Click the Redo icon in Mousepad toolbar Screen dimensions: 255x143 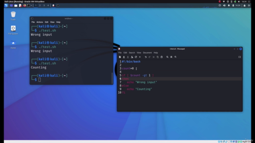tap(150, 57)
